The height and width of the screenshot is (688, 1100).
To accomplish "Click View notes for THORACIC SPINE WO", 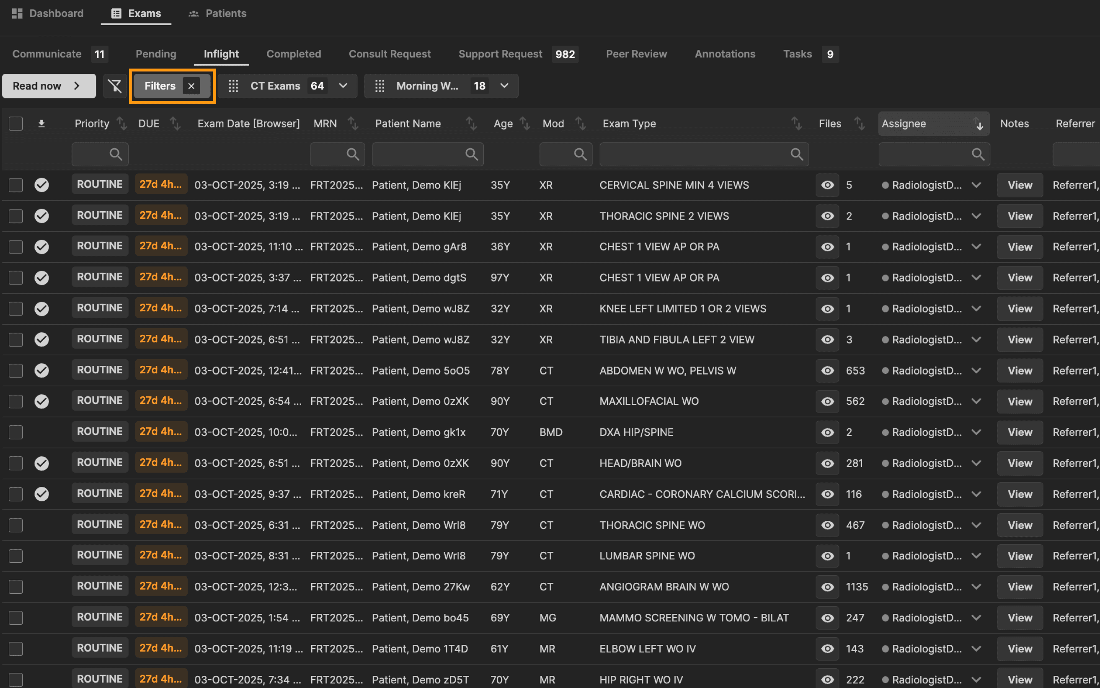I will [1020, 525].
